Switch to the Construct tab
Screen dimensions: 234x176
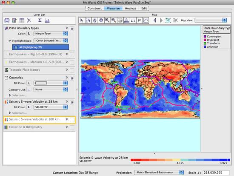tap(94, 9)
